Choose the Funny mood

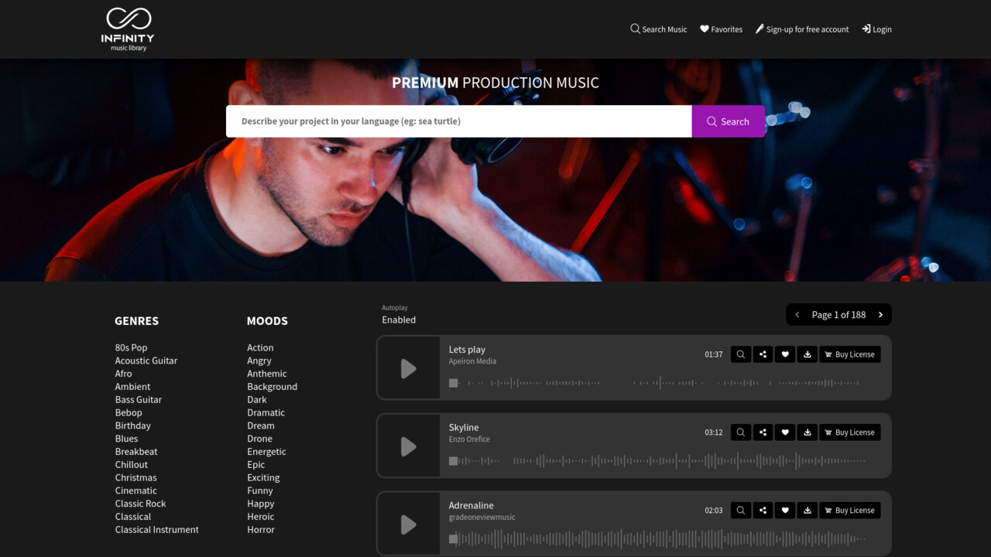click(260, 490)
